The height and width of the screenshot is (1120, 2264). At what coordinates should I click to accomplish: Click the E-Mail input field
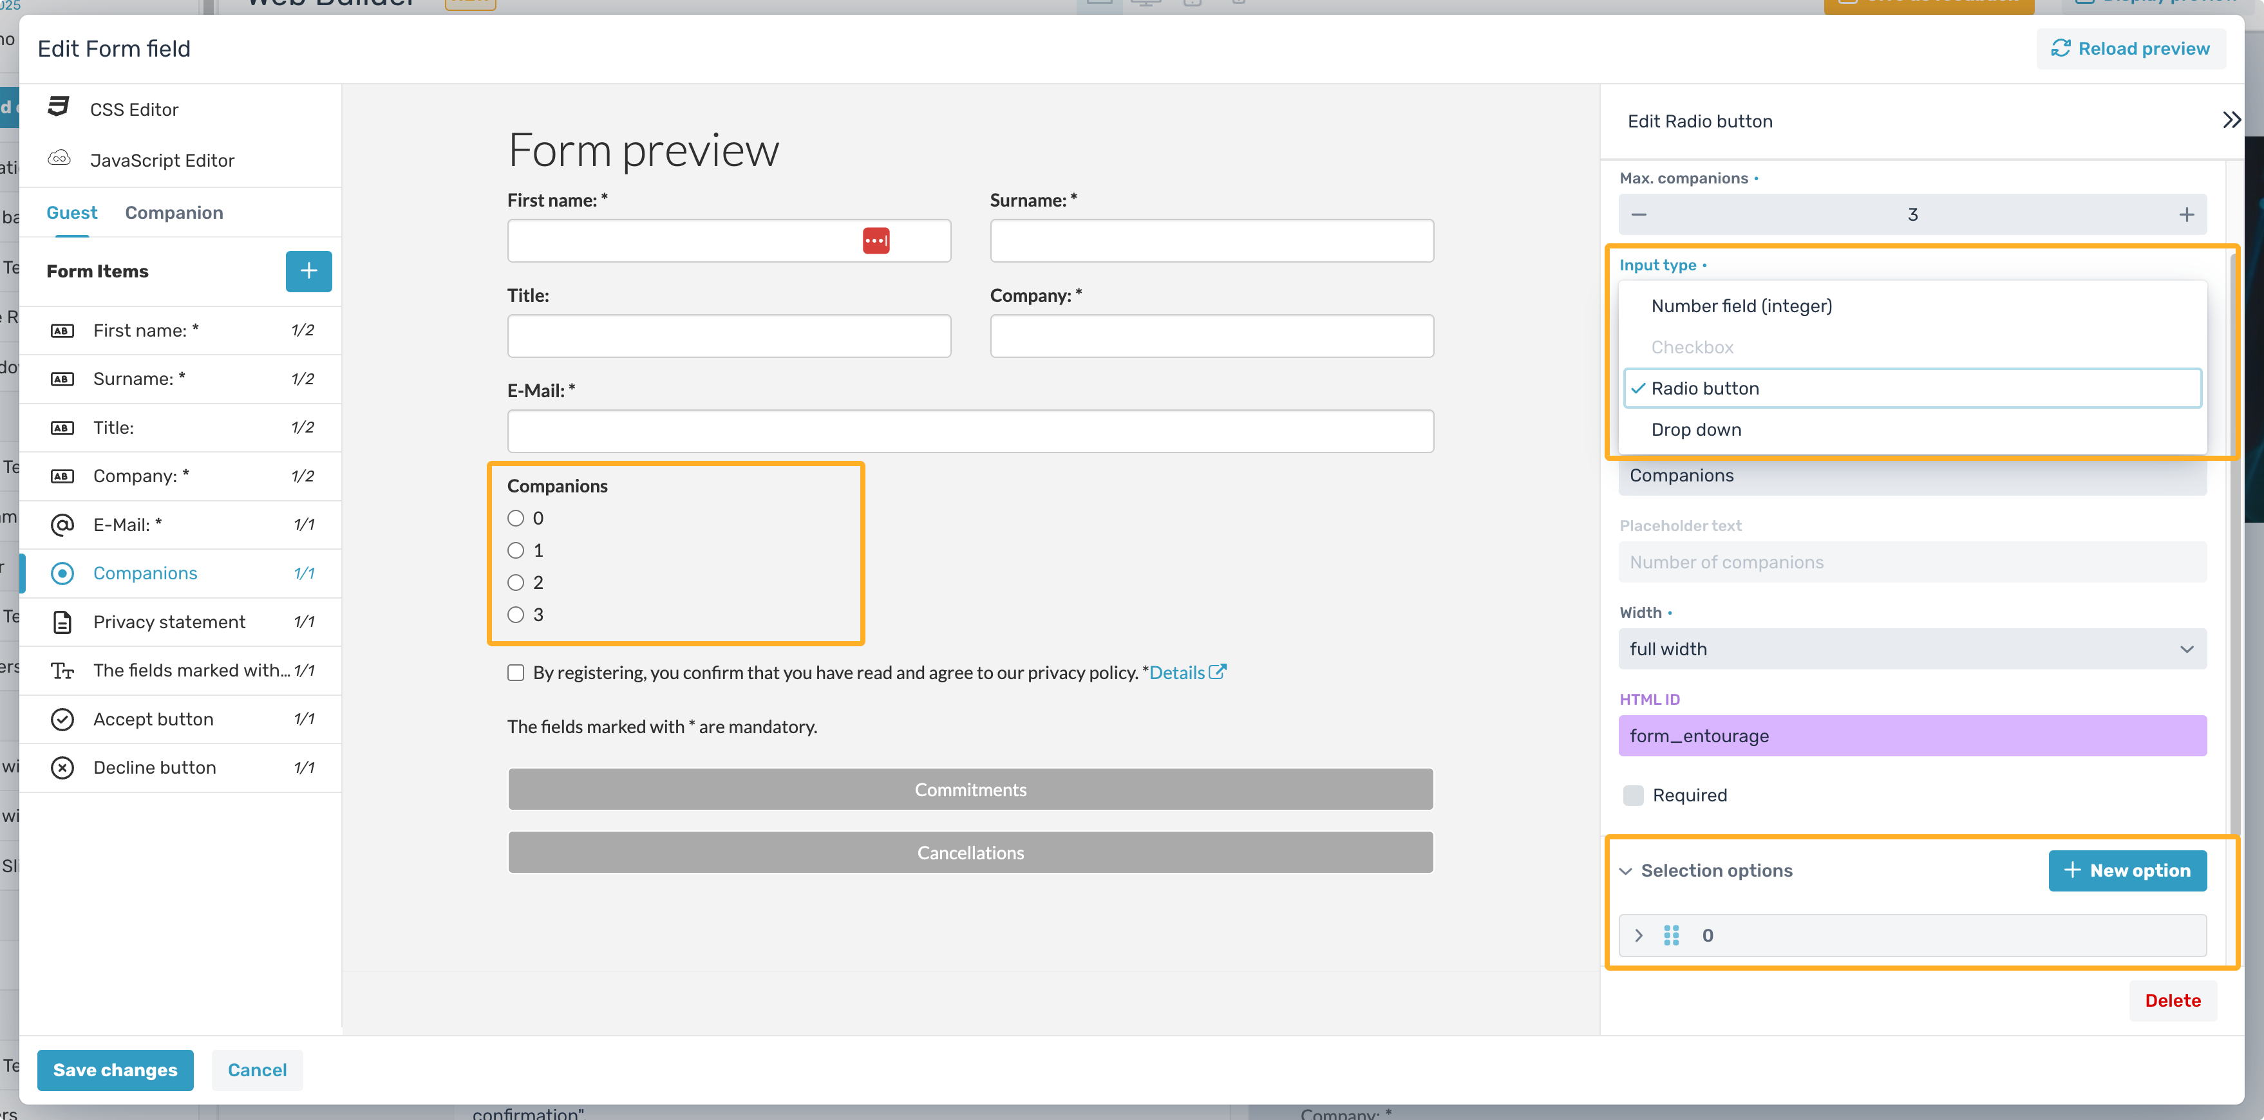[970, 431]
